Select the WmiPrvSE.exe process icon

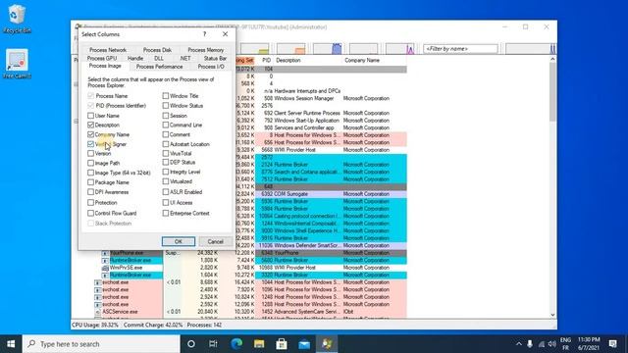[105, 268]
